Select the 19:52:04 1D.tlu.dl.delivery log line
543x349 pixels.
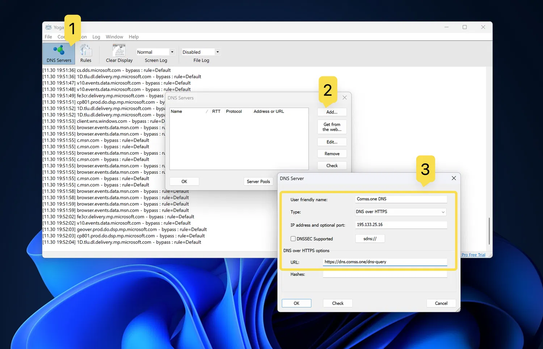122,242
